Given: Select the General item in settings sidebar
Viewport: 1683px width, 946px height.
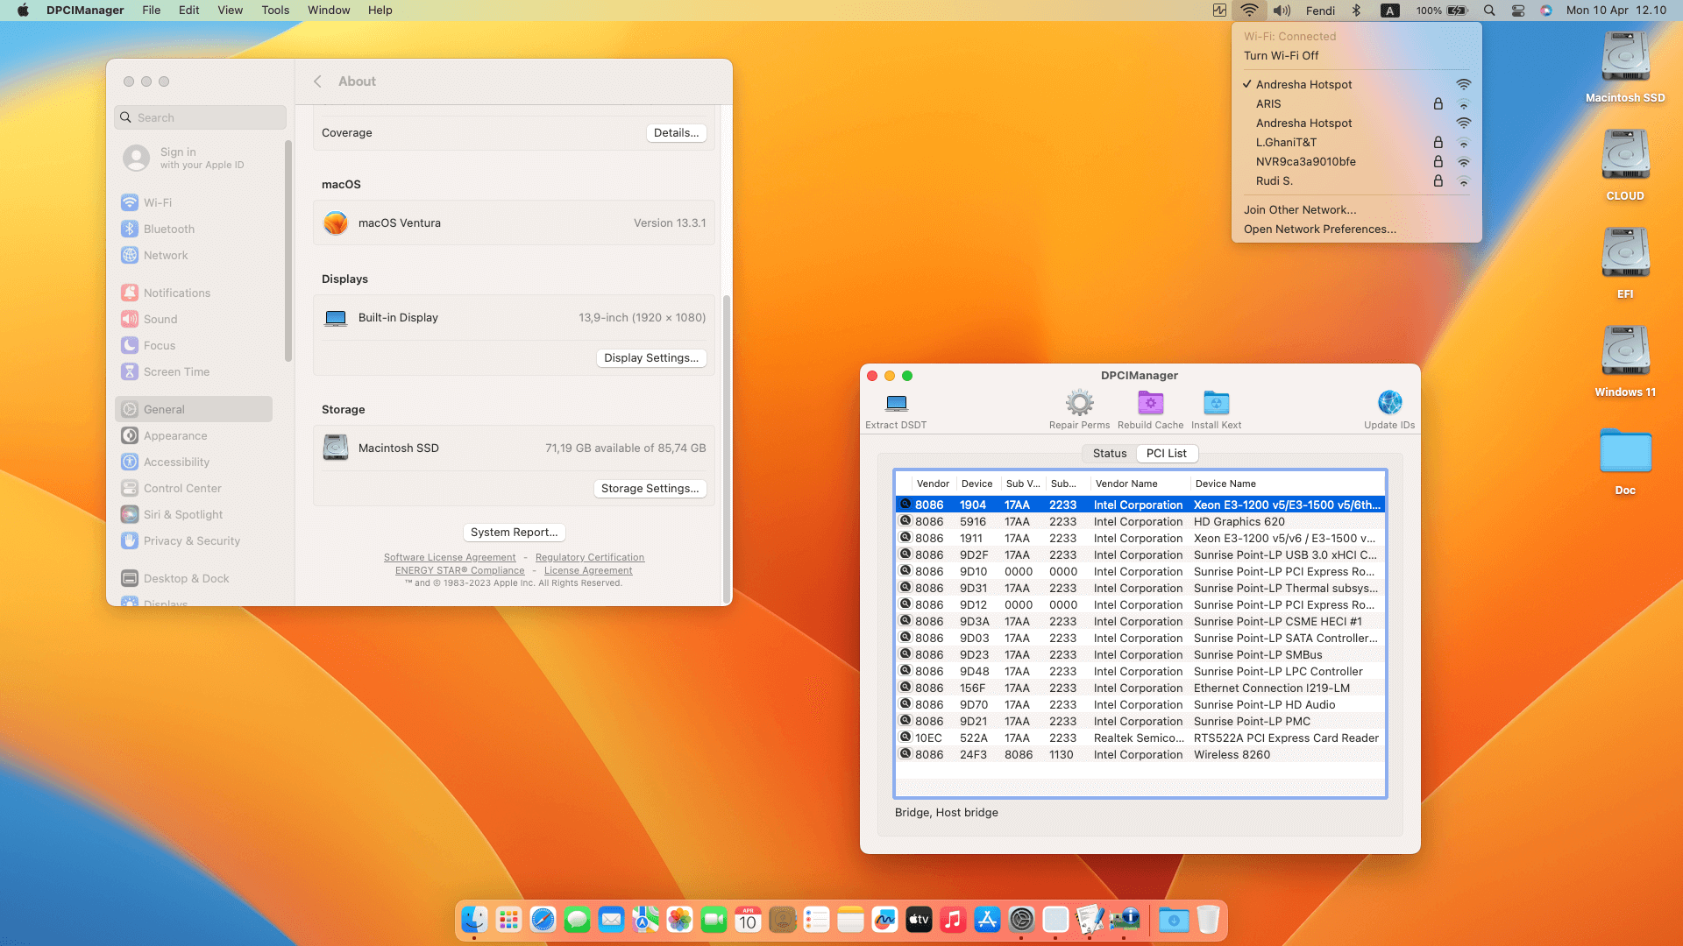Looking at the screenshot, I should [x=194, y=409].
